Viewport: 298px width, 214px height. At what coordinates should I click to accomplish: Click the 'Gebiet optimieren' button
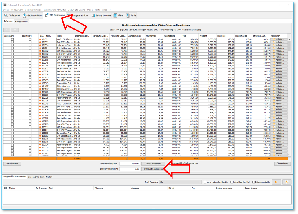pos(153,164)
